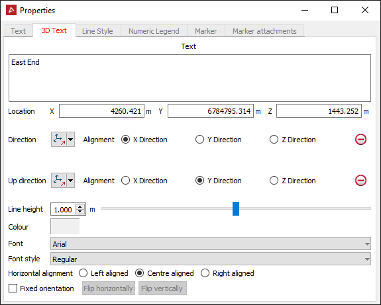The width and height of the screenshot is (381, 305).
Task: Increase Line height with up spinner arrow
Action: [80, 206]
